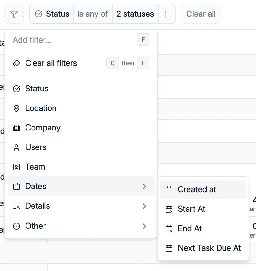The image size is (256, 271).
Task: Click the Clear all button
Action: (201, 14)
